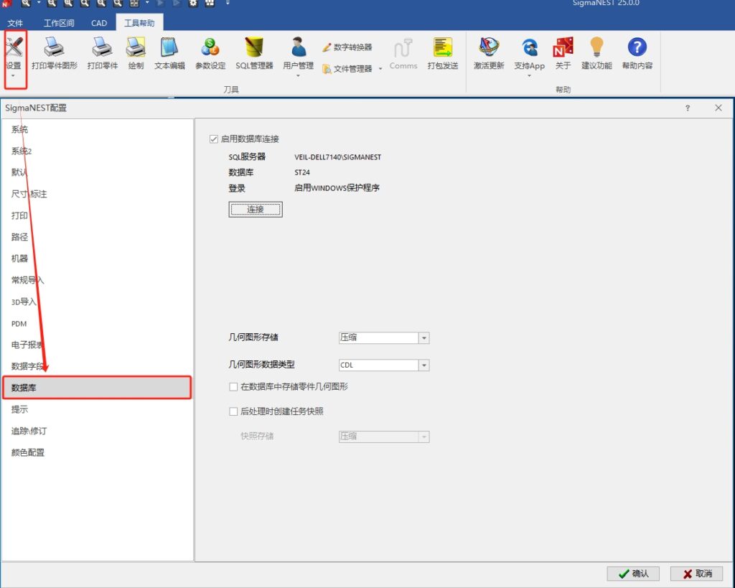
Task: Click the 连接 button
Action: point(256,210)
